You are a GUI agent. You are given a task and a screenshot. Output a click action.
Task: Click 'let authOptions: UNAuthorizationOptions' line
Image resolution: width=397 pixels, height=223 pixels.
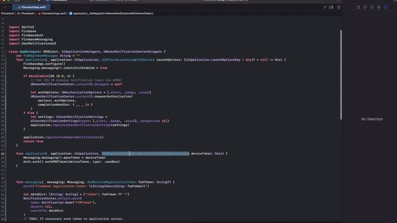pos(91,92)
